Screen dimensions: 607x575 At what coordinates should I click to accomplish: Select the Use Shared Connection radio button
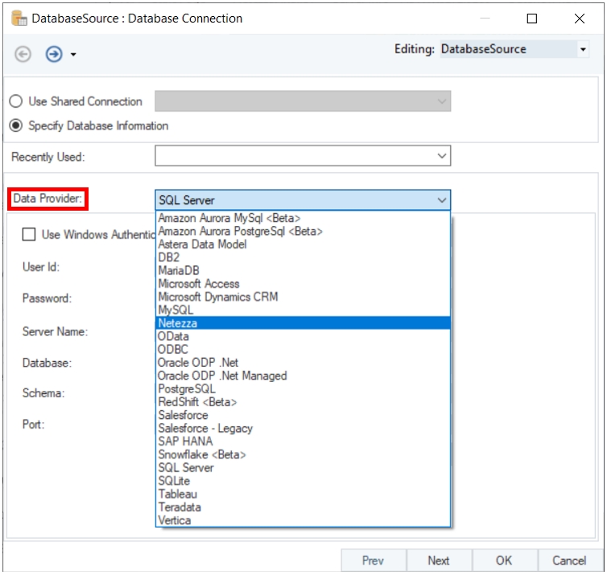point(15,101)
